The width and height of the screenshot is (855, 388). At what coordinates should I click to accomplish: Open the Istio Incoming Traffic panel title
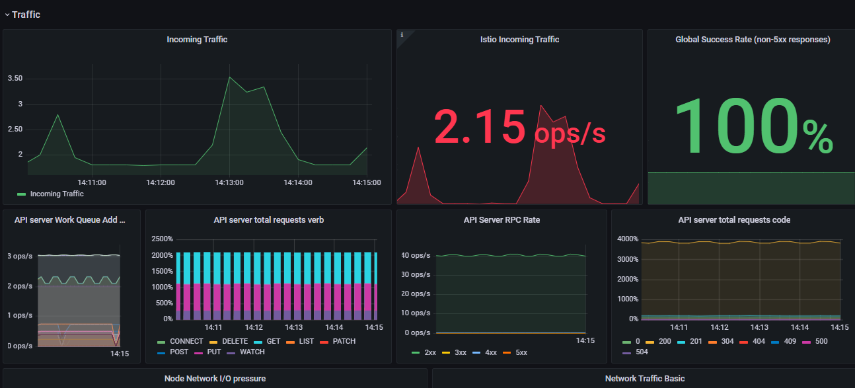[x=519, y=40]
